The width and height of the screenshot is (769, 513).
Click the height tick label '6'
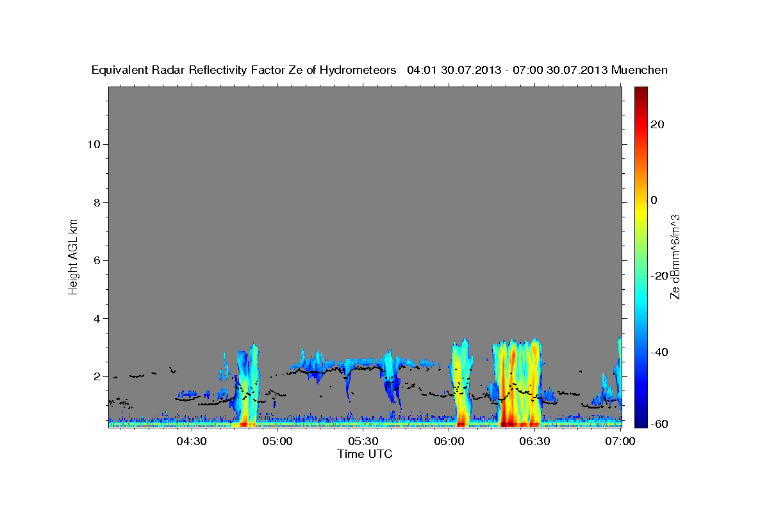(97, 260)
